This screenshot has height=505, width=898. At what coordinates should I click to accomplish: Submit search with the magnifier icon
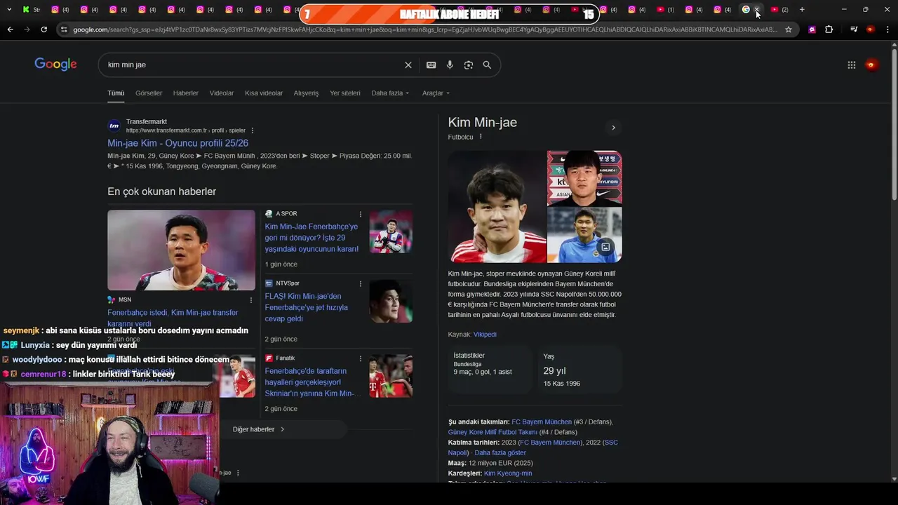click(487, 65)
